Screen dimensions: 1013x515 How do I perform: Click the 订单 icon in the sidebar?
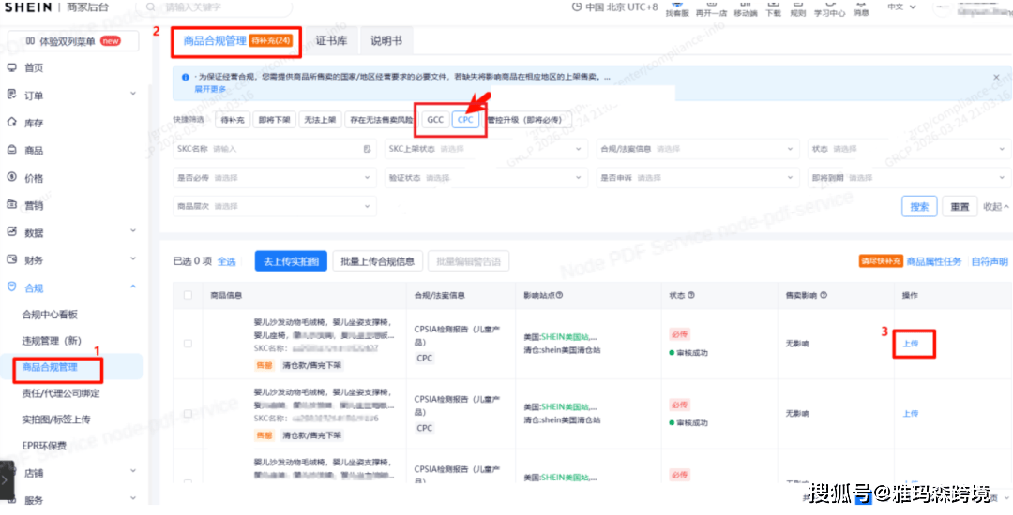pos(11,95)
